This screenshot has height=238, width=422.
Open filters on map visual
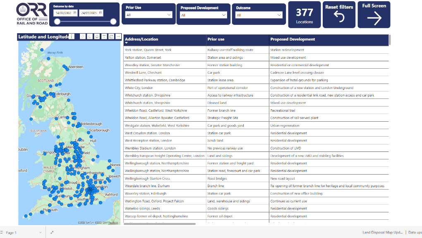[104, 37]
